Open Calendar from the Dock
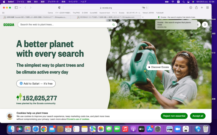 [x=68, y=129]
